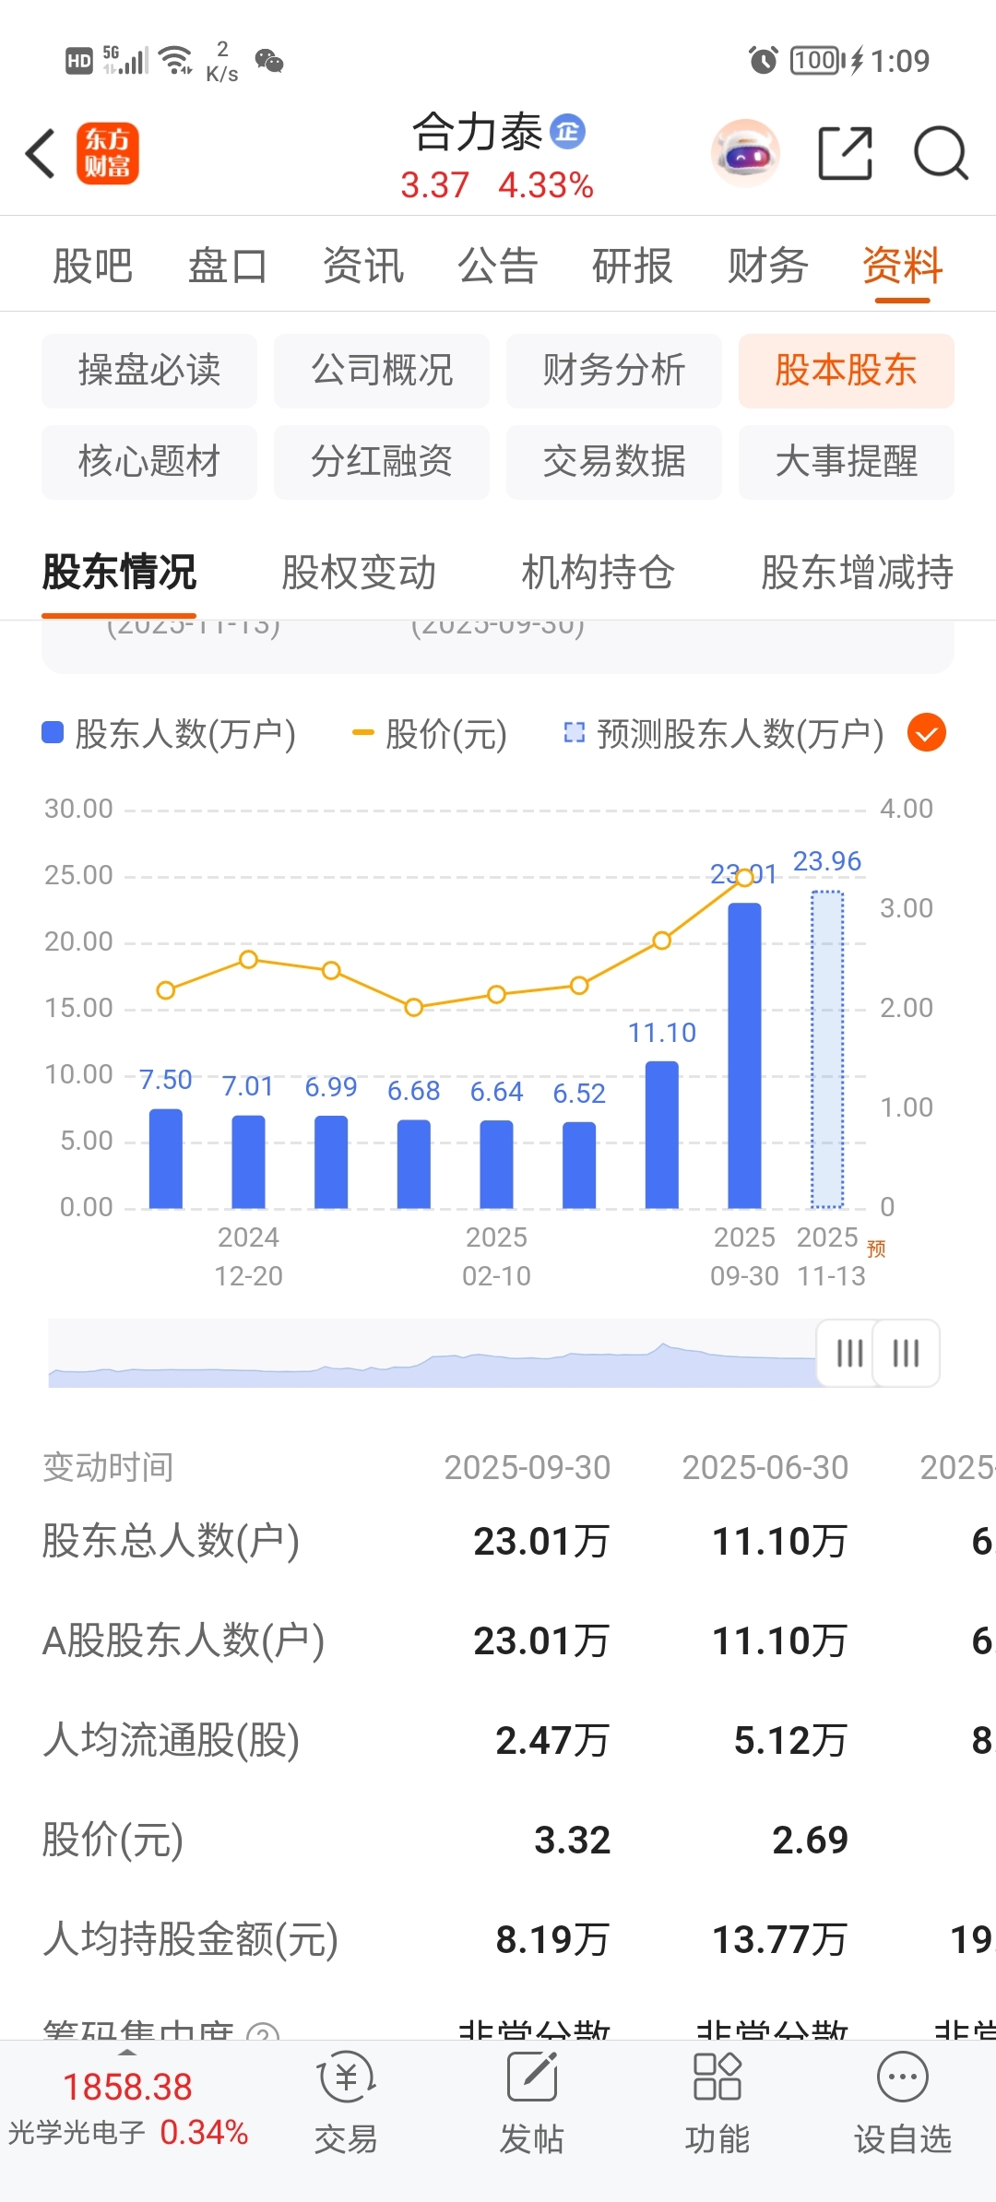
Task: Tap the 设自选 ellipsis icon
Action: [903, 2077]
